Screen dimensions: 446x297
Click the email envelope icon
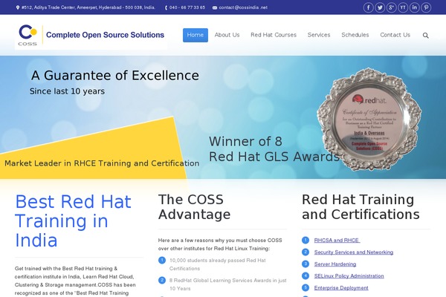pos(215,7)
